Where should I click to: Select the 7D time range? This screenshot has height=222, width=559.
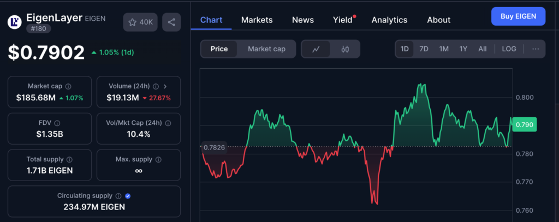click(424, 49)
